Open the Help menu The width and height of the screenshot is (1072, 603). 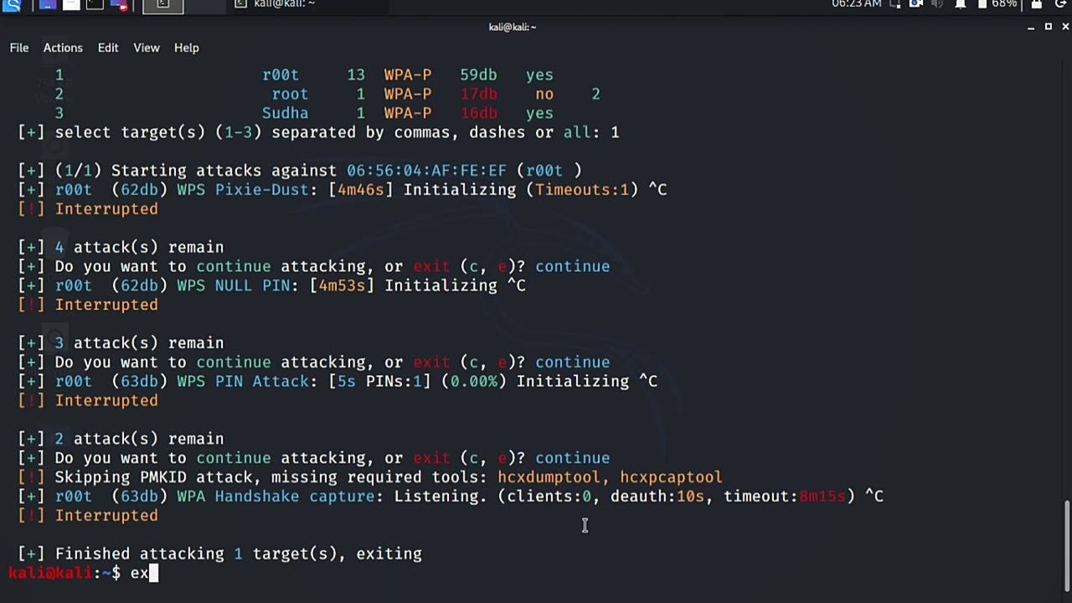[x=186, y=48]
